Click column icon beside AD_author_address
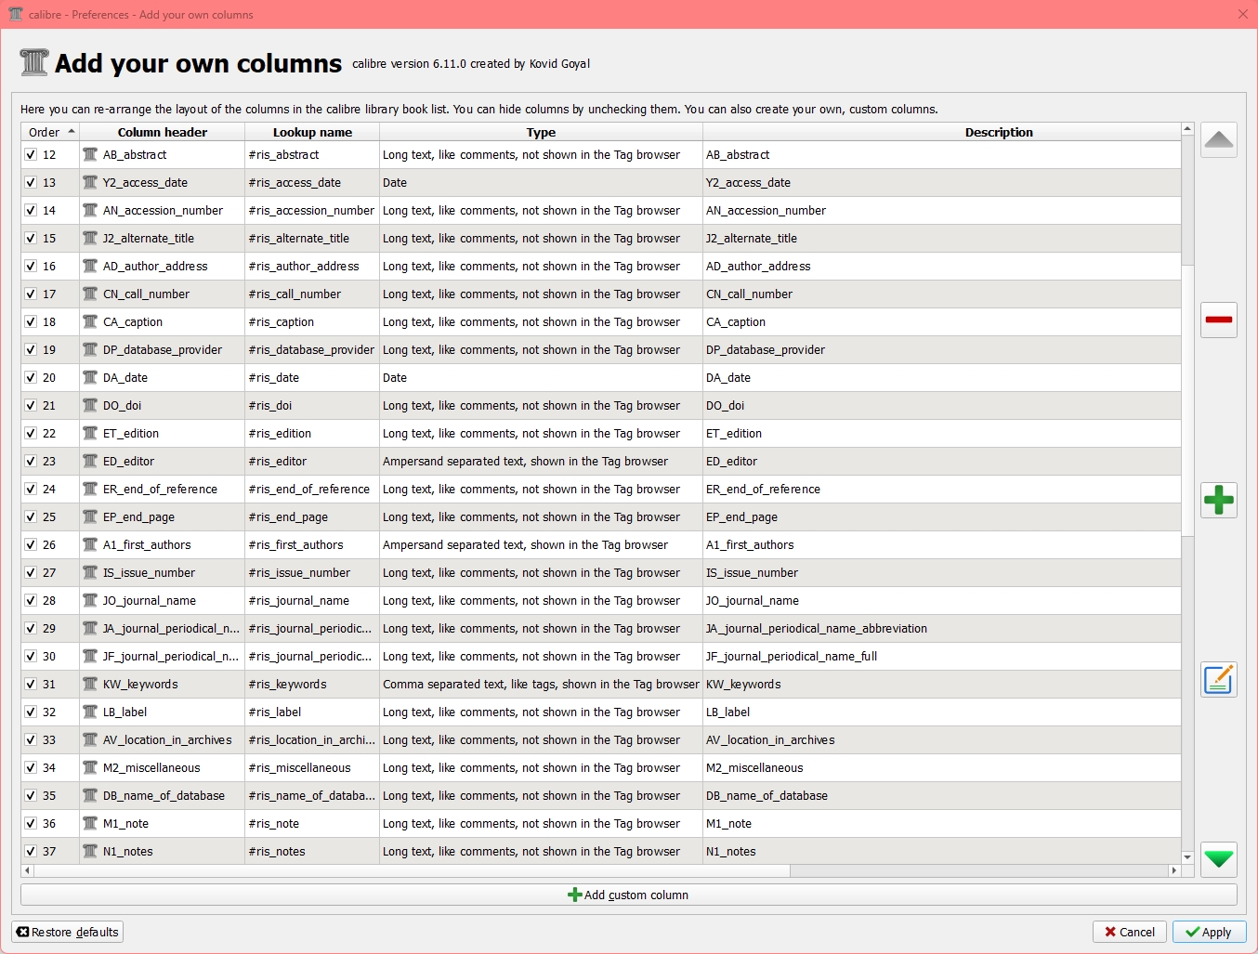The width and height of the screenshot is (1258, 954). (90, 267)
